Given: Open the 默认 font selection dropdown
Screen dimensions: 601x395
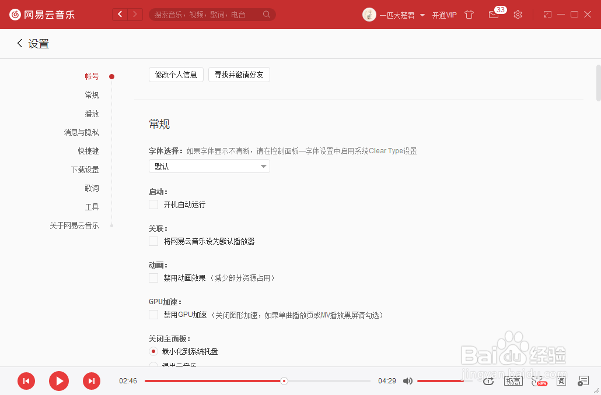Looking at the screenshot, I should click(x=209, y=166).
